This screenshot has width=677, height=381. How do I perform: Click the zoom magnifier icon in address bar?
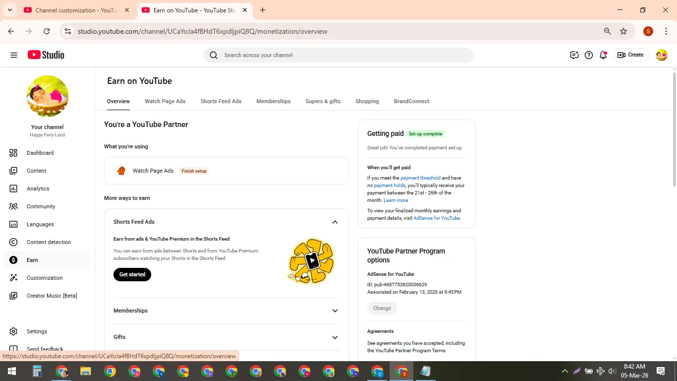(x=607, y=31)
